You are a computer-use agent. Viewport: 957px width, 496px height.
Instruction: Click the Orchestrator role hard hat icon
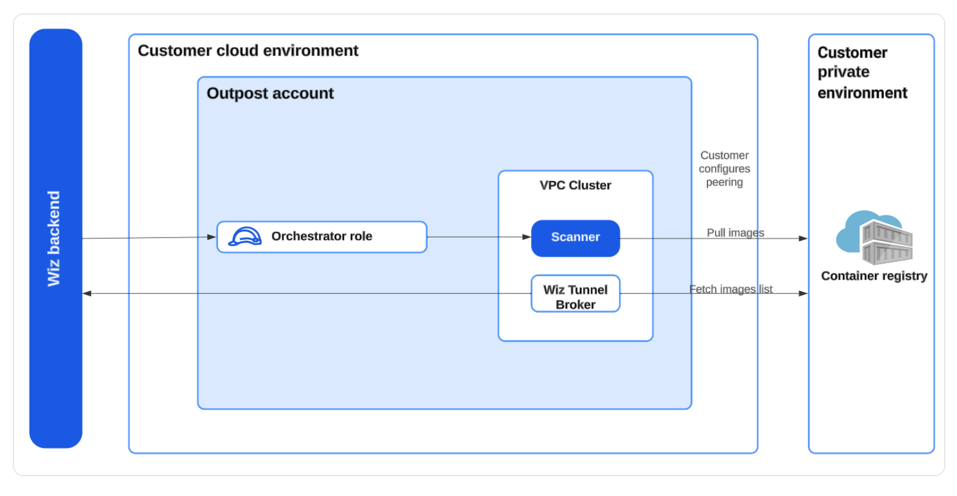pyautogui.click(x=245, y=236)
